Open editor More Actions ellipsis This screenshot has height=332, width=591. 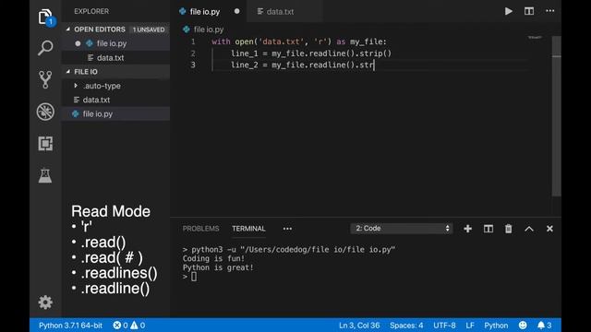[550, 11]
